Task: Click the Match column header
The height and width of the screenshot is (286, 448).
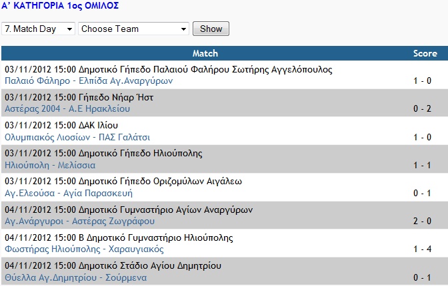Action: pos(205,53)
